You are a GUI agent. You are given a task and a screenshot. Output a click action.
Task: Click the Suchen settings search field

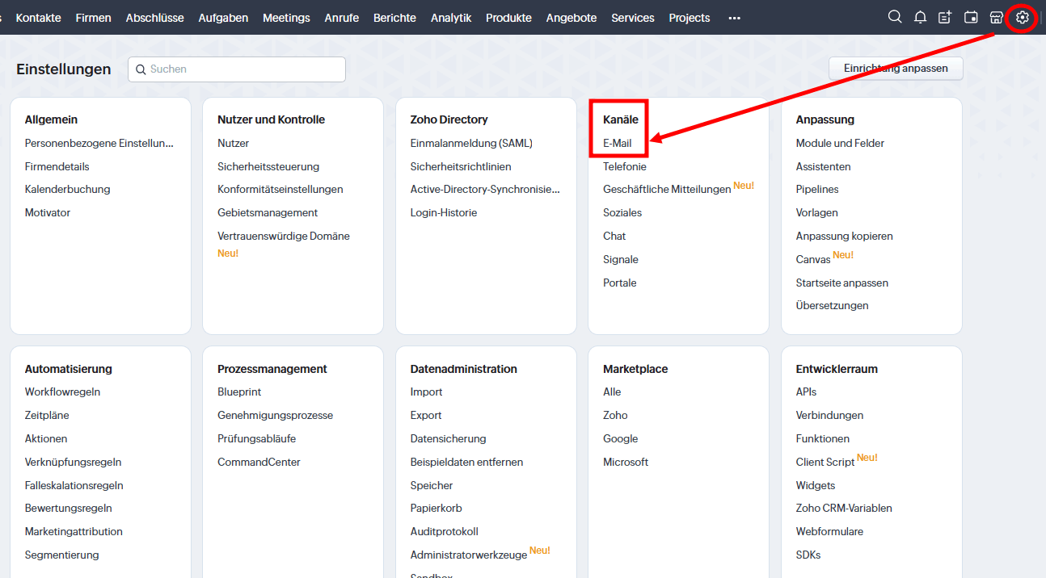point(237,69)
